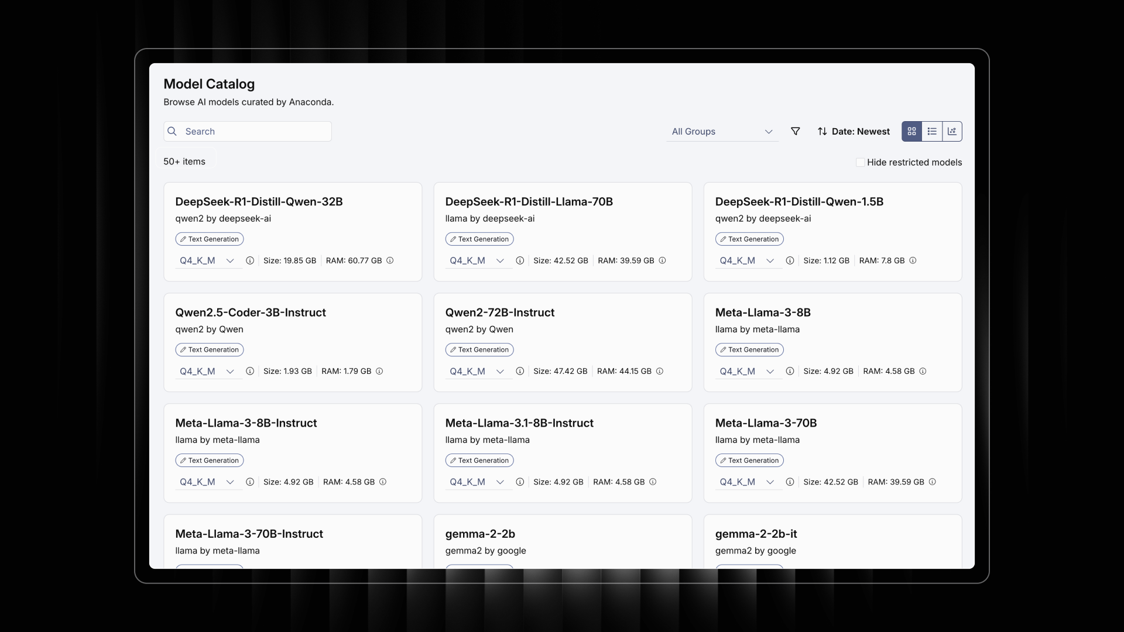Expand Q4_K_M dropdown for Qwen2.5-Coder-3B-Instruct
This screenshot has width=1124, height=632.
point(208,371)
